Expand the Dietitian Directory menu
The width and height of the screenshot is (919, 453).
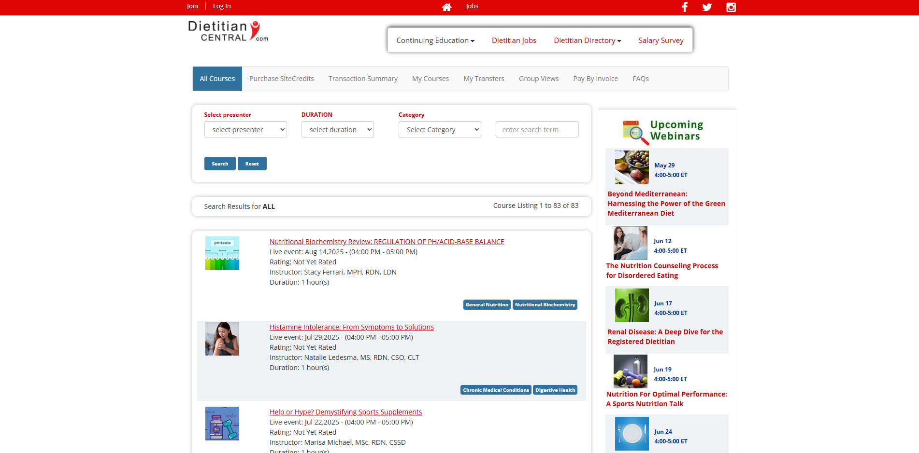click(587, 41)
